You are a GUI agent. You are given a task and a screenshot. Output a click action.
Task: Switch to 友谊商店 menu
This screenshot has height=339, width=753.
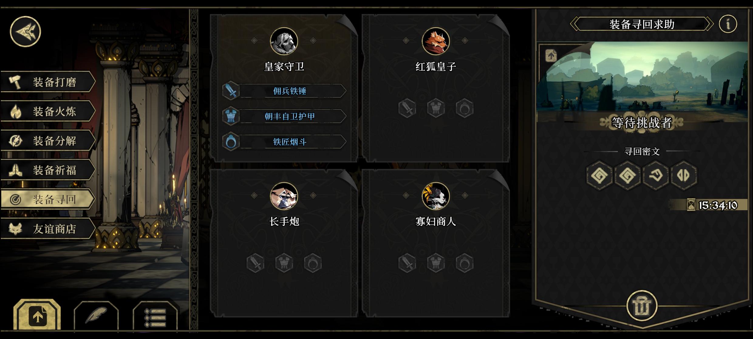point(48,229)
